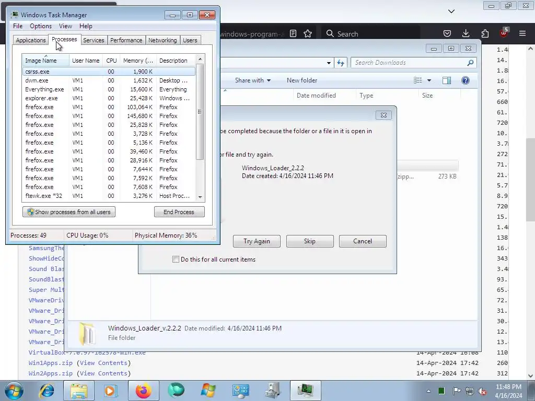Open the Action Center flag icon
The height and width of the screenshot is (401, 535).
tap(457, 391)
